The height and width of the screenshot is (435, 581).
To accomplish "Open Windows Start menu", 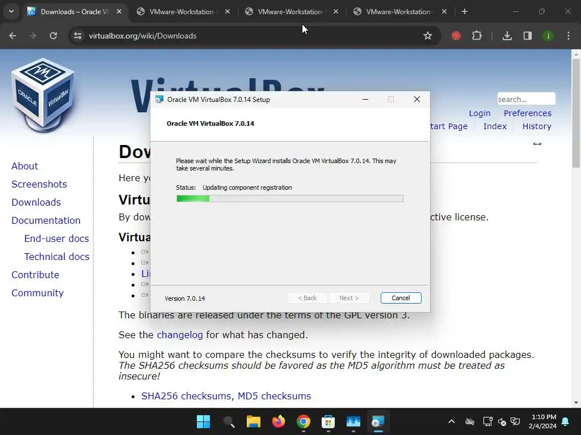I will click(x=203, y=421).
